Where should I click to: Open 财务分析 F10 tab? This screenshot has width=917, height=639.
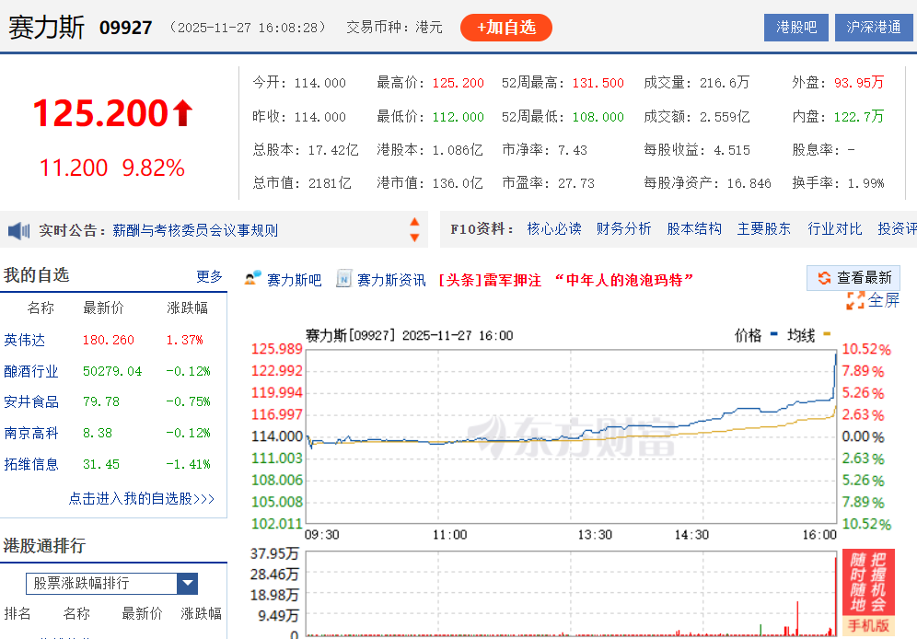[x=623, y=228]
